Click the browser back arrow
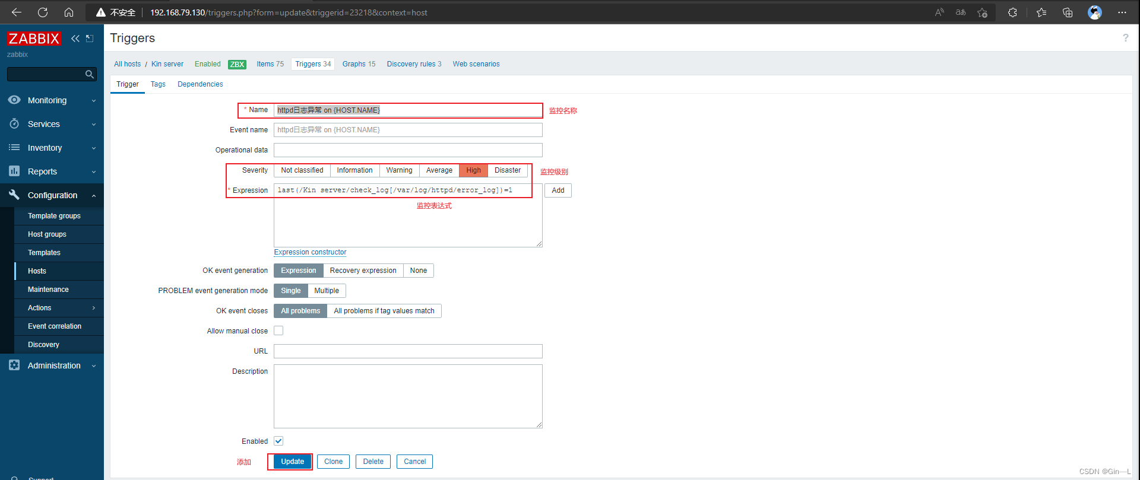1140x480 pixels. [x=17, y=12]
